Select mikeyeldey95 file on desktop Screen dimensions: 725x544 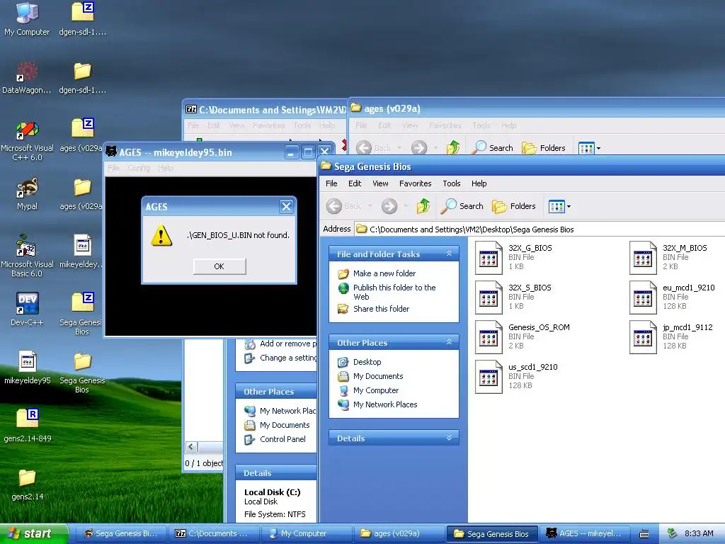click(x=27, y=368)
